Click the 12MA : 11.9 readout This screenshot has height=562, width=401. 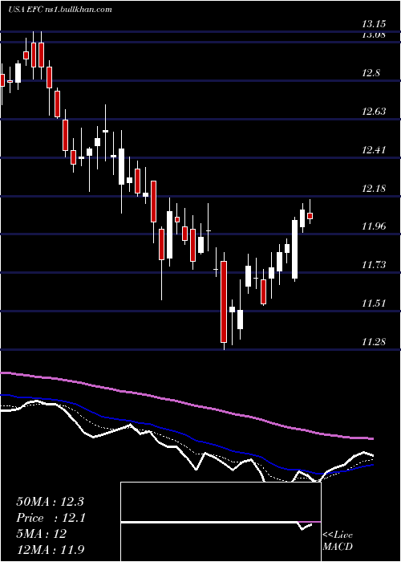pos(51,550)
